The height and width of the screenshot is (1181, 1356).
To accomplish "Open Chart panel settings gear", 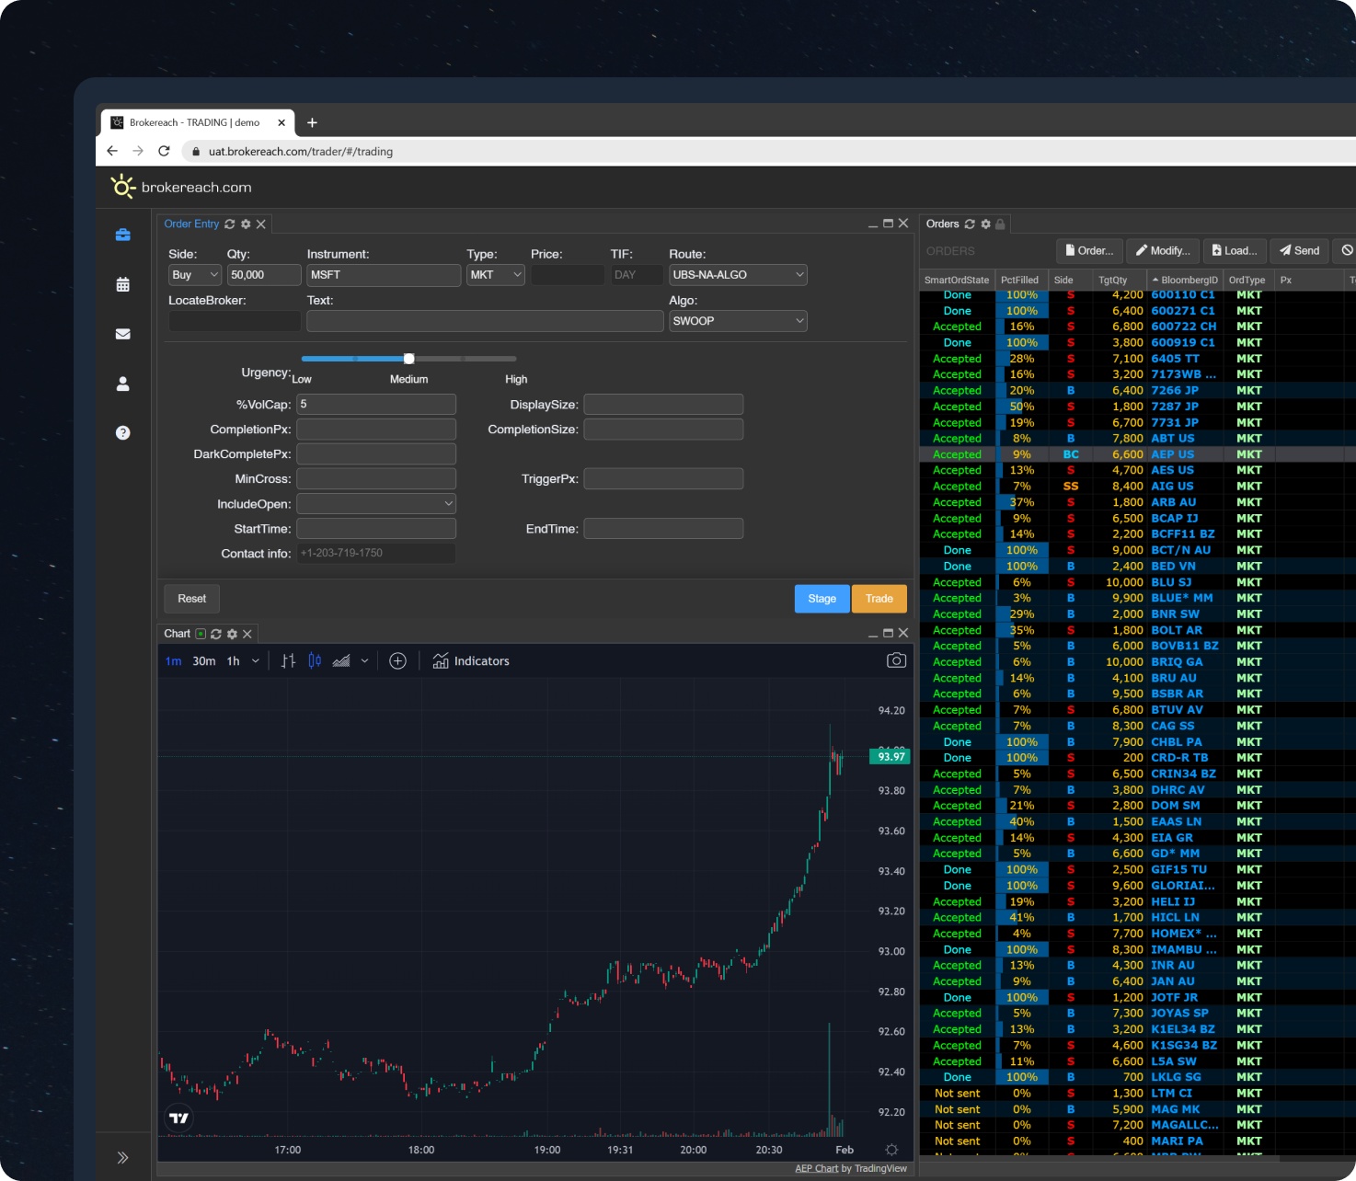I will tap(232, 635).
